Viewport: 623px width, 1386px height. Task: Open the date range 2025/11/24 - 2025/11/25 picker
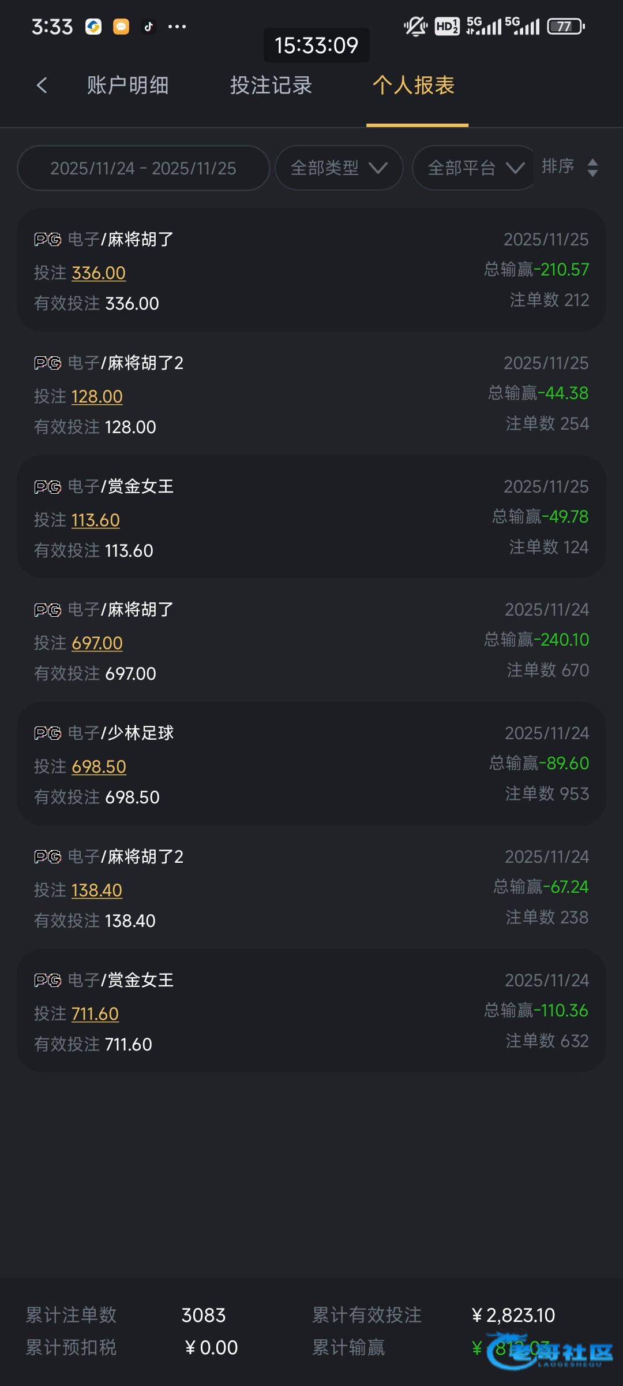[x=143, y=168]
